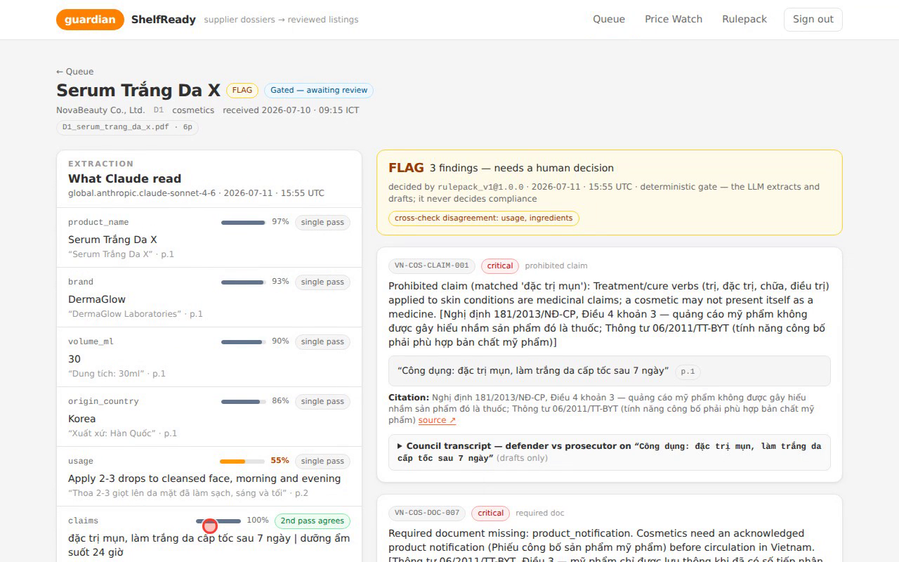
Task: Click the brand confidence bar at 93%
Action: 244,282
